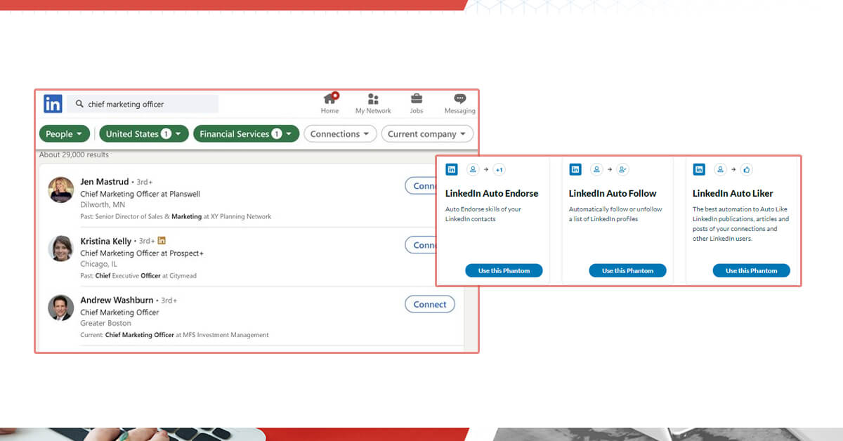Viewport: 843px width, 441px height.
Task: Expand the Connections filter dropdown
Action: pos(340,134)
